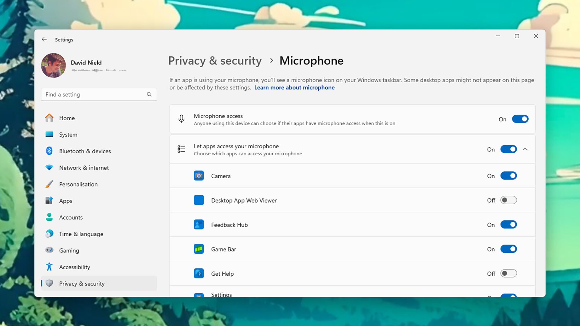
Task: Click the Camera app icon
Action: coord(199,175)
